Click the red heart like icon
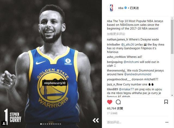The image size is (174, 128). (x=110, y=102)
